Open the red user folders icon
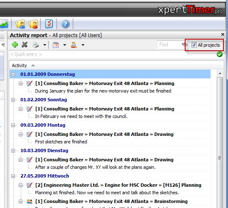This screenshot has width=228, height=208. coord(33,24)
